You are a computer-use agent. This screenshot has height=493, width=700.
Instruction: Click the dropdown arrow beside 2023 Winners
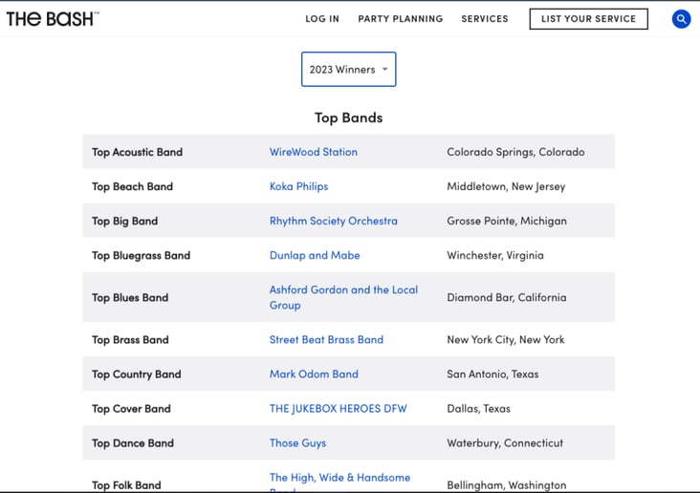pyautogui.click(x=384, y=69)
